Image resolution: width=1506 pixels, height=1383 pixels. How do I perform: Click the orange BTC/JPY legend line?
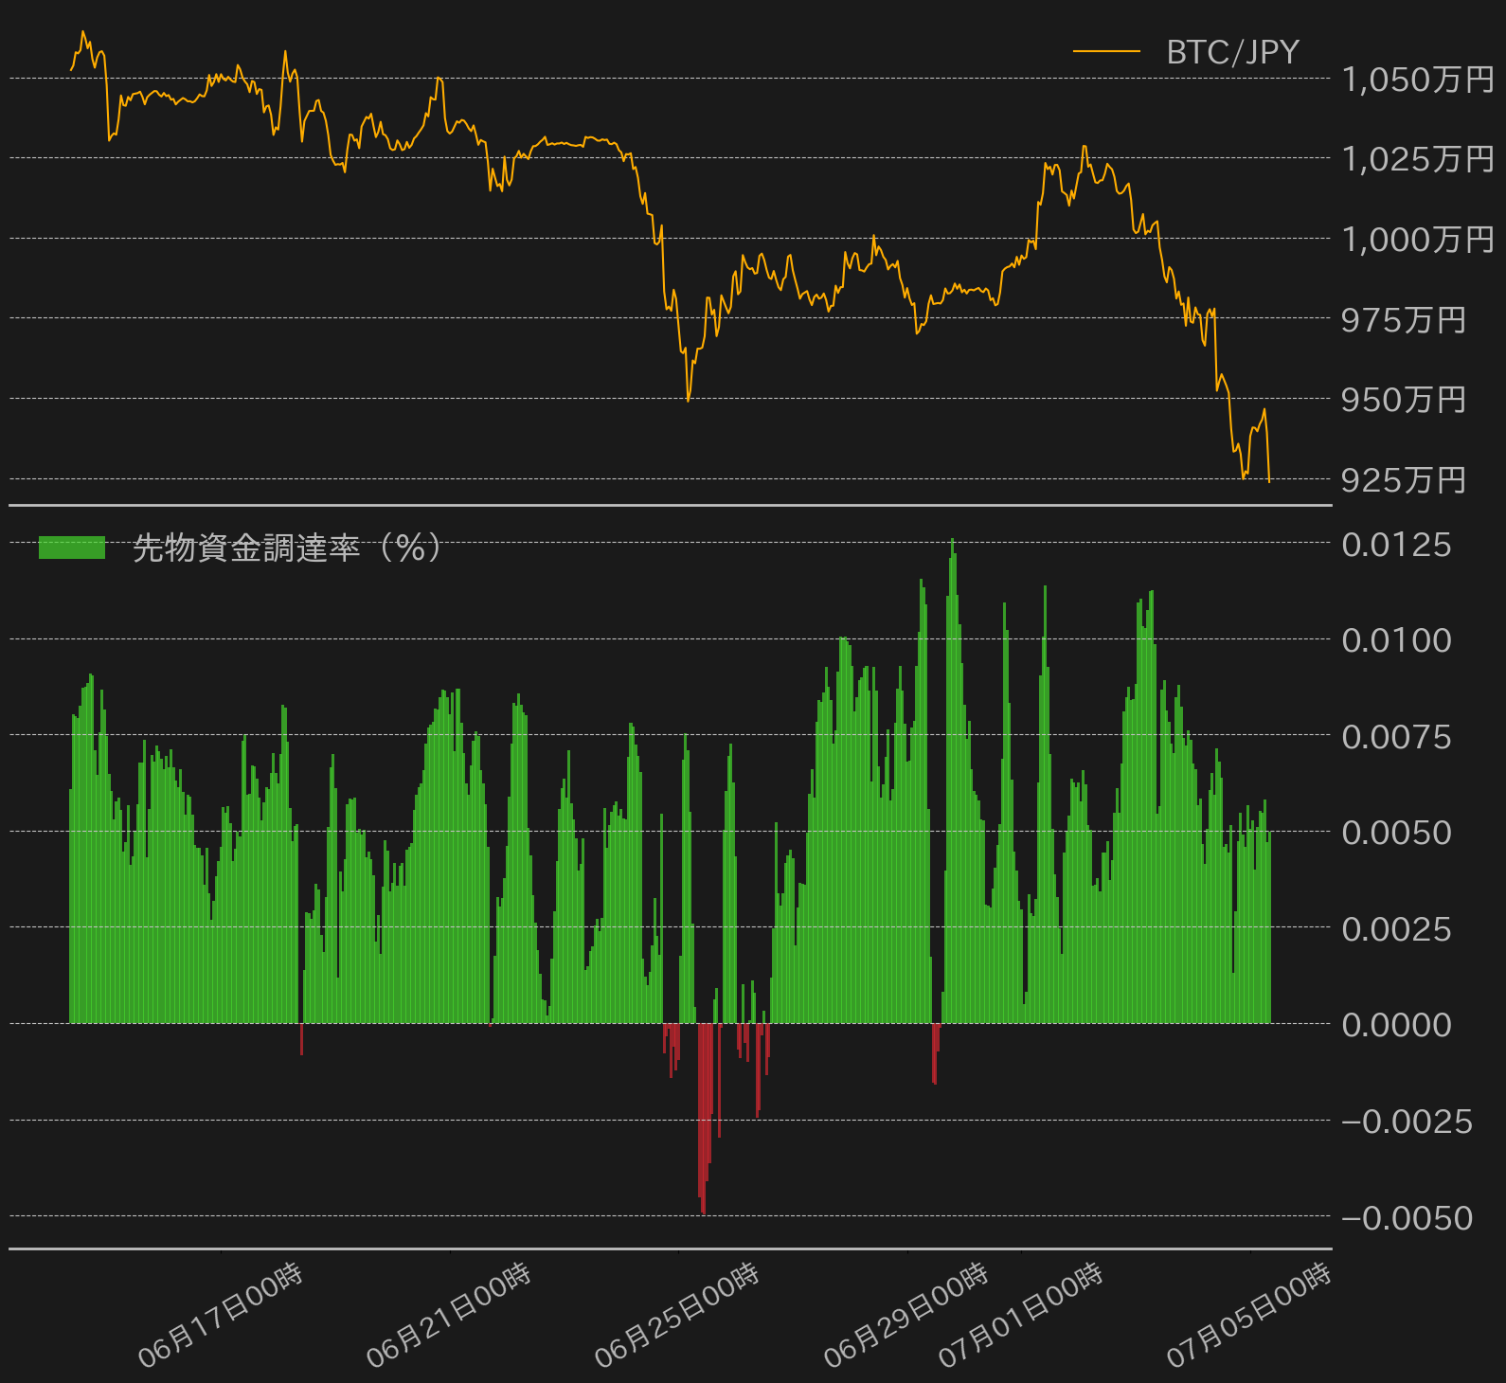(1106, 51)
